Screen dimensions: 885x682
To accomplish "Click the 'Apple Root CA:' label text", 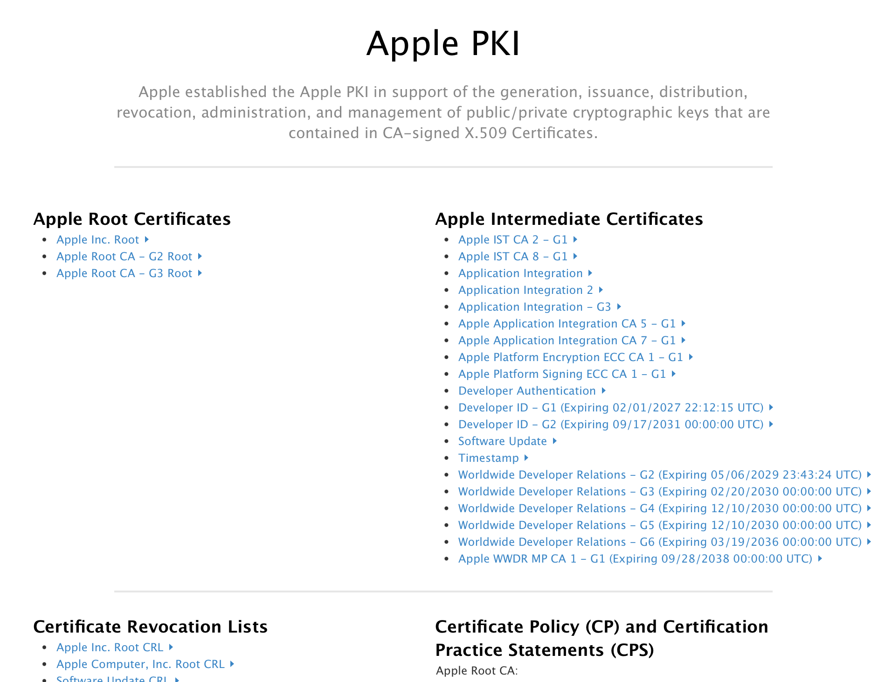I will pyautogui.click(x=477, y=671).
